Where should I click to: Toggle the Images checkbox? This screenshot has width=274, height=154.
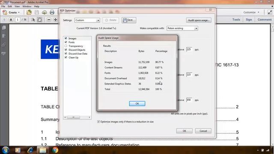(x=66, y=38)
